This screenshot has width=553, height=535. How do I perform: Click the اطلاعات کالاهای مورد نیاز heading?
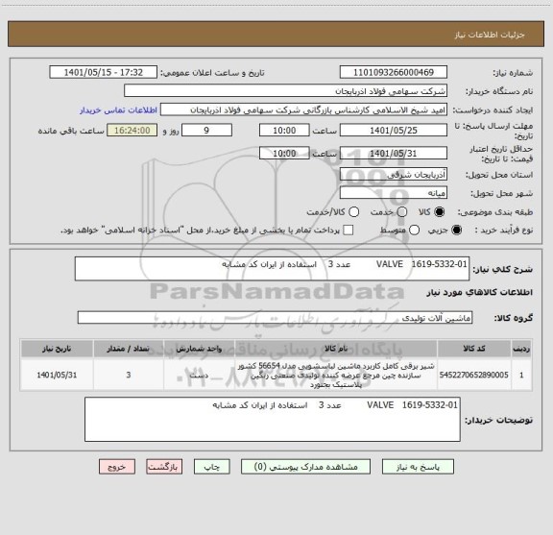(x=480, y=292)
